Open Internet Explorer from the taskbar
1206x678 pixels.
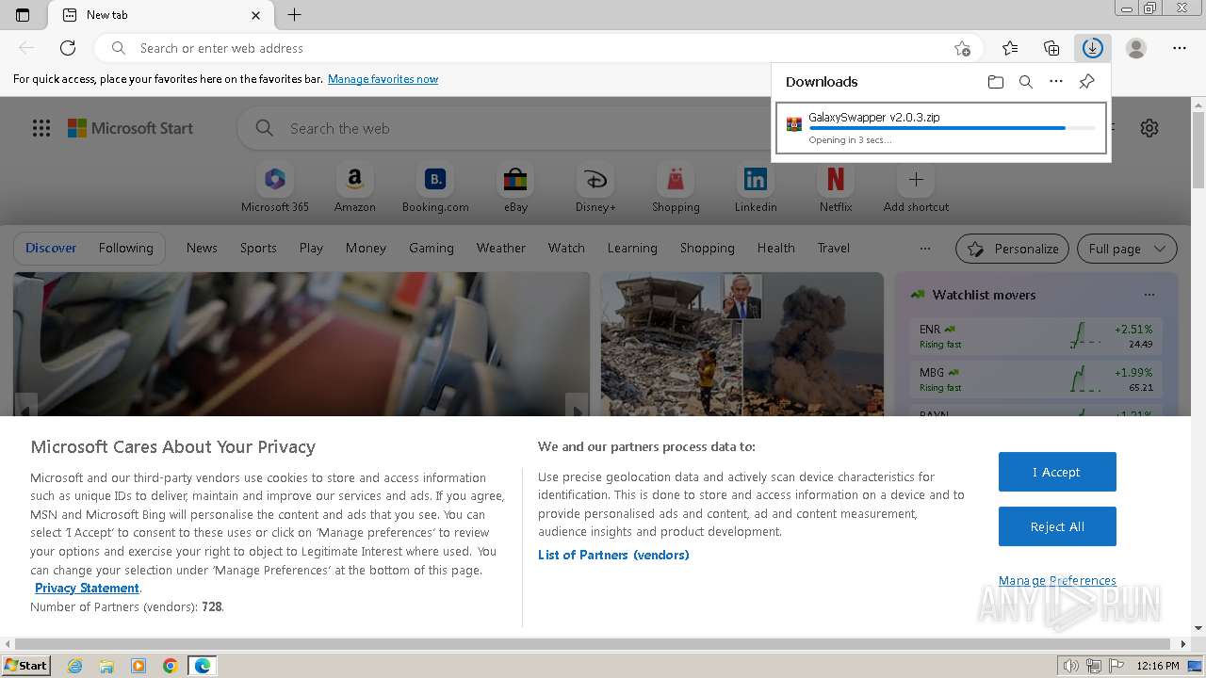(x=74, y=666)
